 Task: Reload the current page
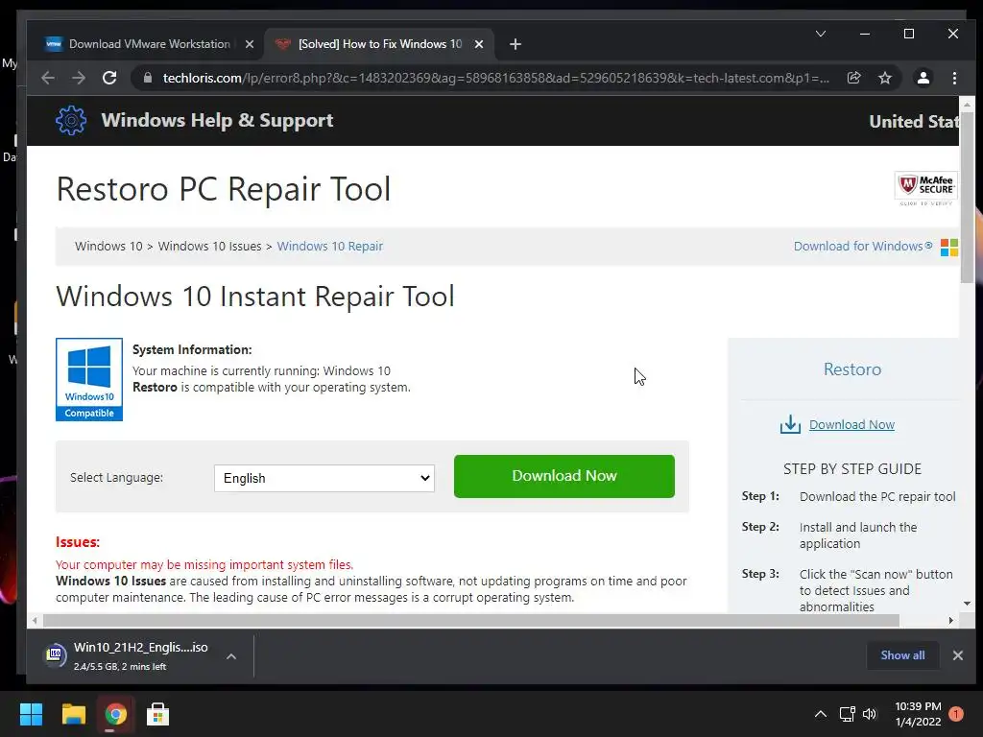tap(109, 78)
